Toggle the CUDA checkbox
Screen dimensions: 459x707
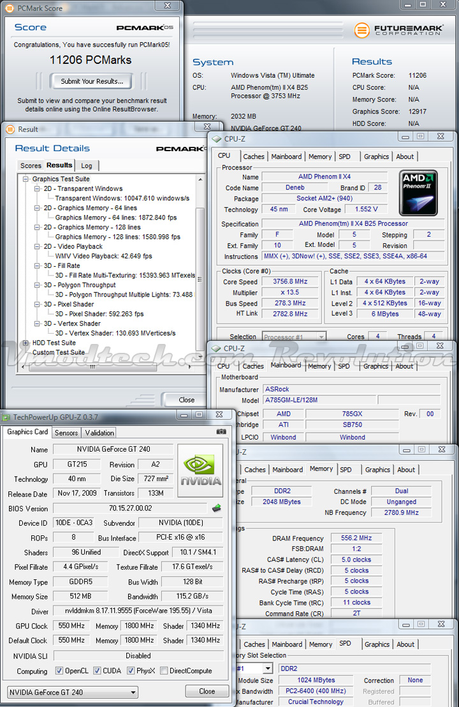click(x=97, y=671)
